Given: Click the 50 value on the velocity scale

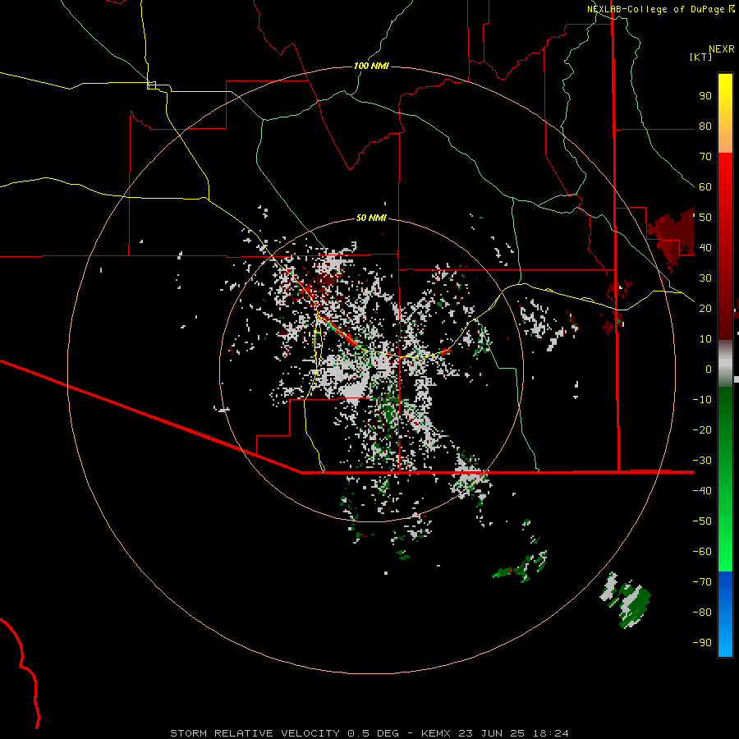Looking at the screenshot, I should [705, 218].
